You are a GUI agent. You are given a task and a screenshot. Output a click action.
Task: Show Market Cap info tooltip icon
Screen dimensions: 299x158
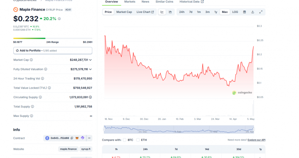click(31, 60)
